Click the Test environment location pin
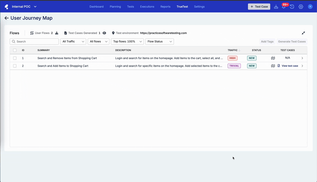 (x=113, y=33)
